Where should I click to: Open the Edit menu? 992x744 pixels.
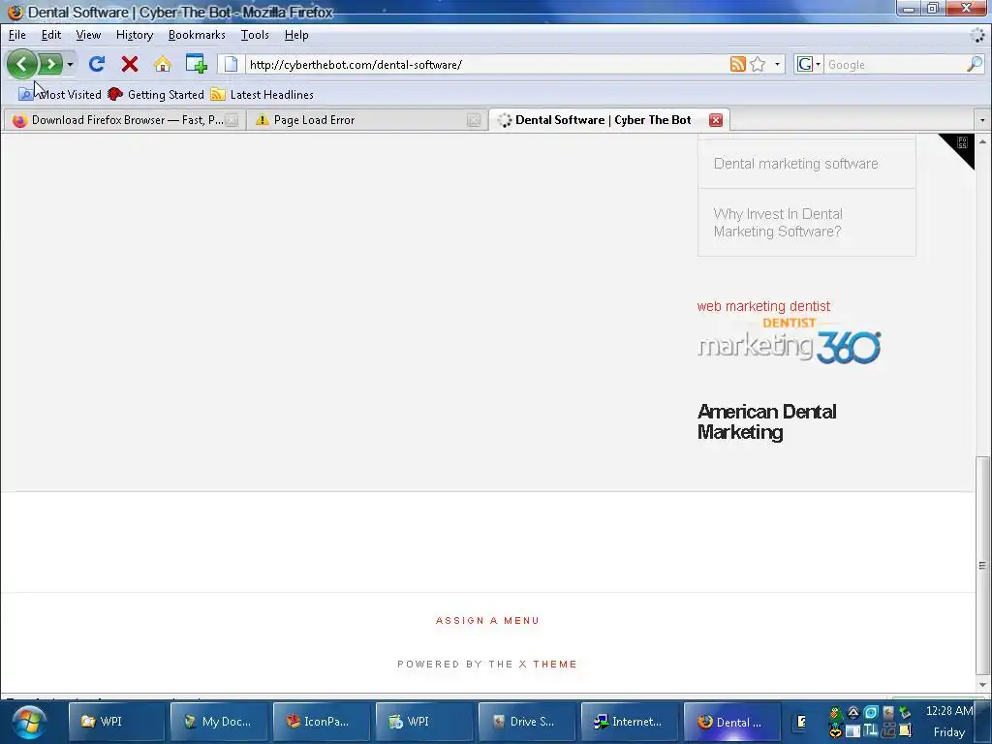[x=51, y=35]
